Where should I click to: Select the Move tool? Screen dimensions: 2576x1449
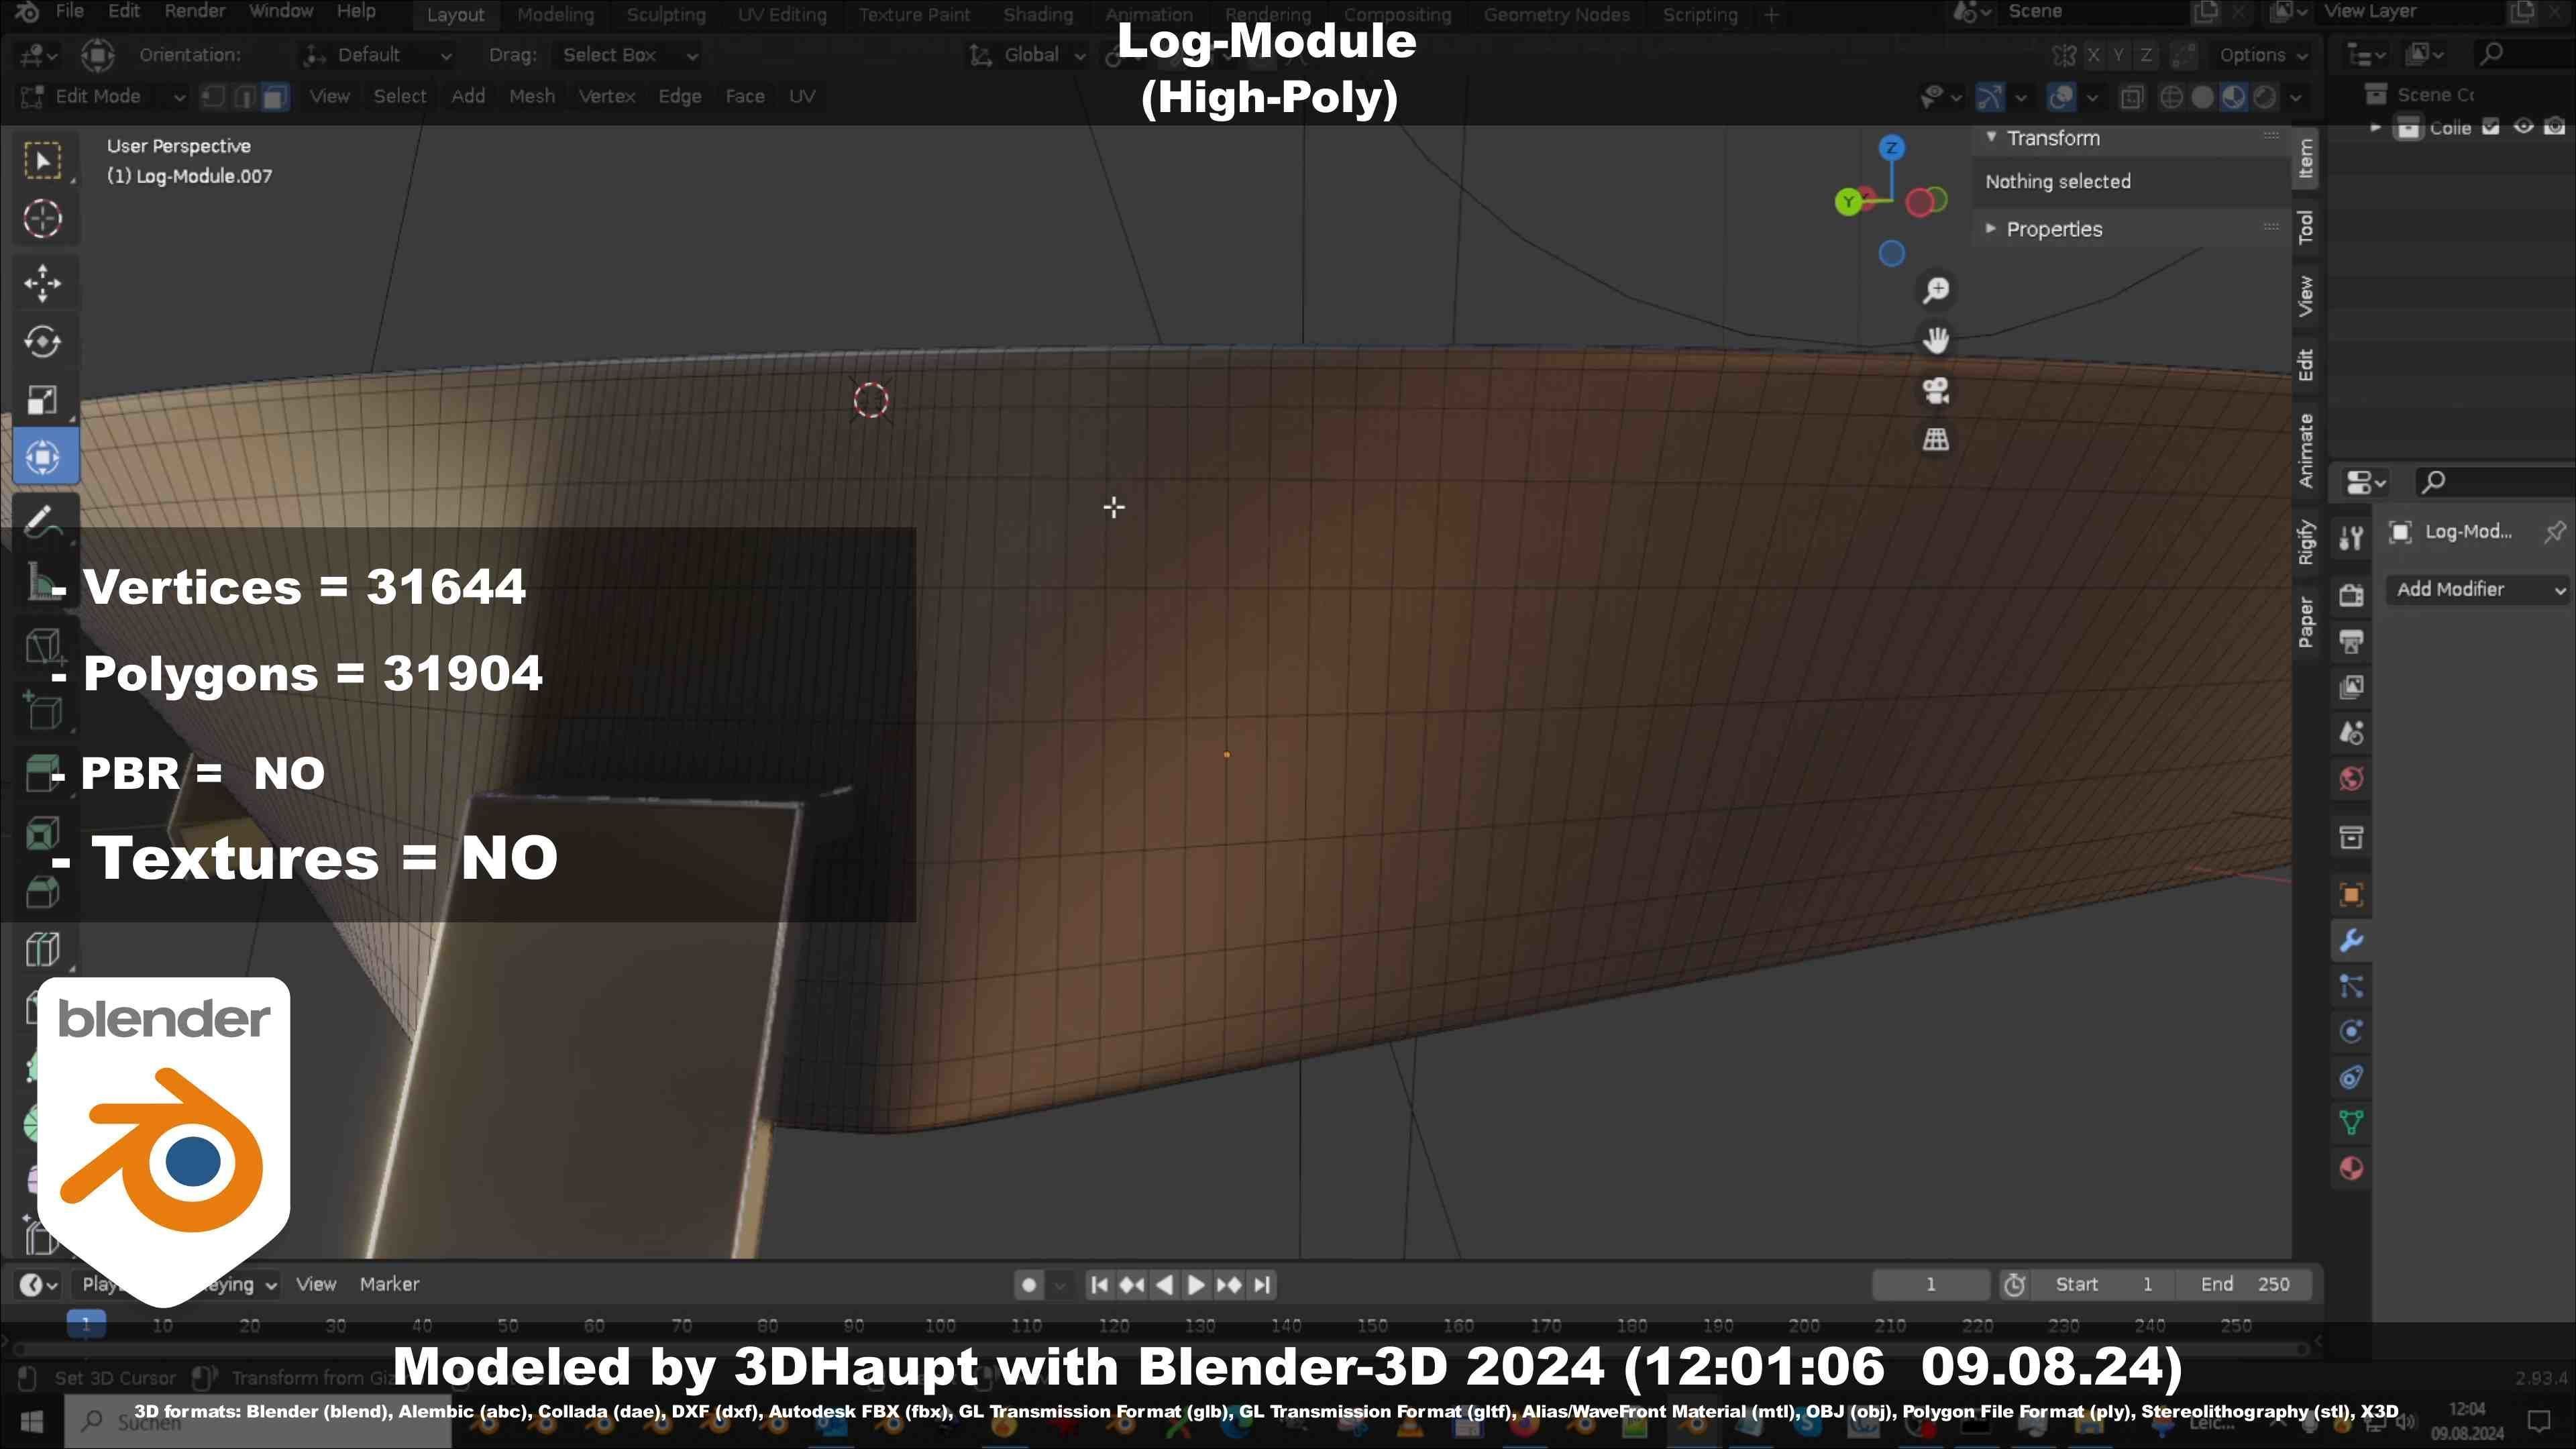point(43,283)
